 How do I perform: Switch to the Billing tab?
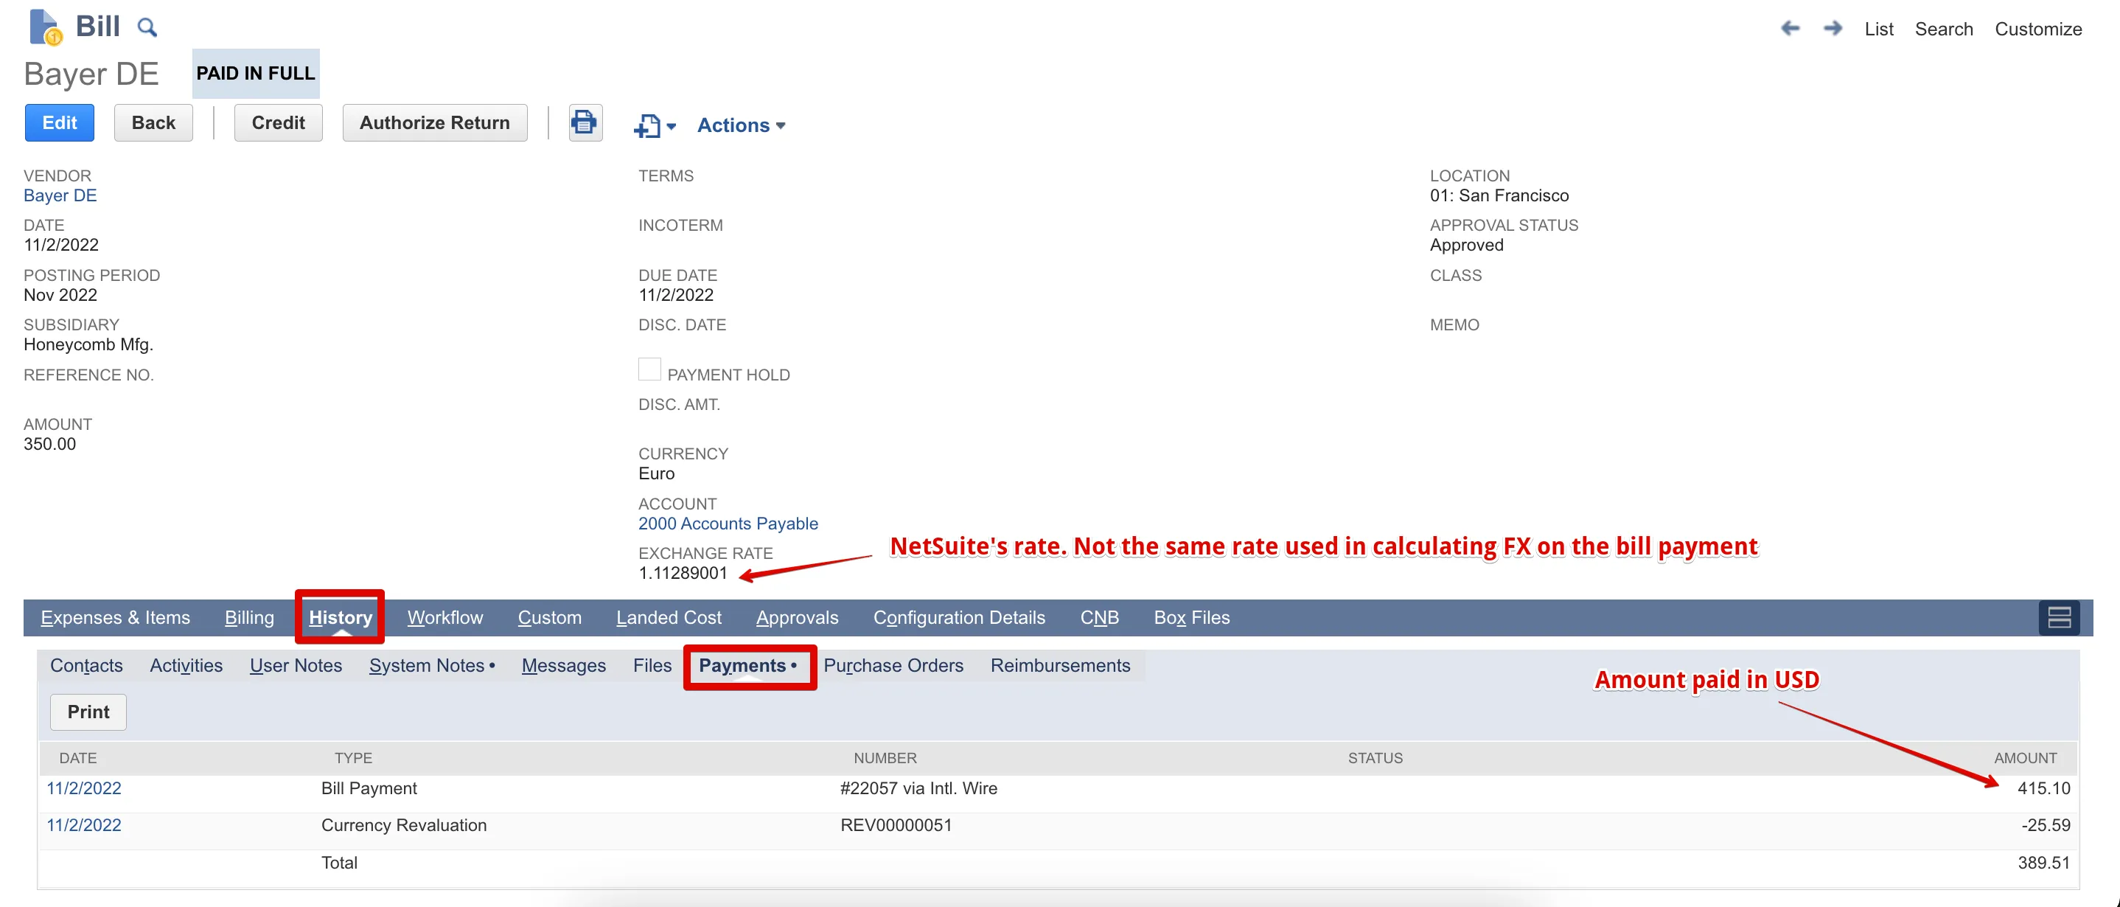(x=249, y=617)
